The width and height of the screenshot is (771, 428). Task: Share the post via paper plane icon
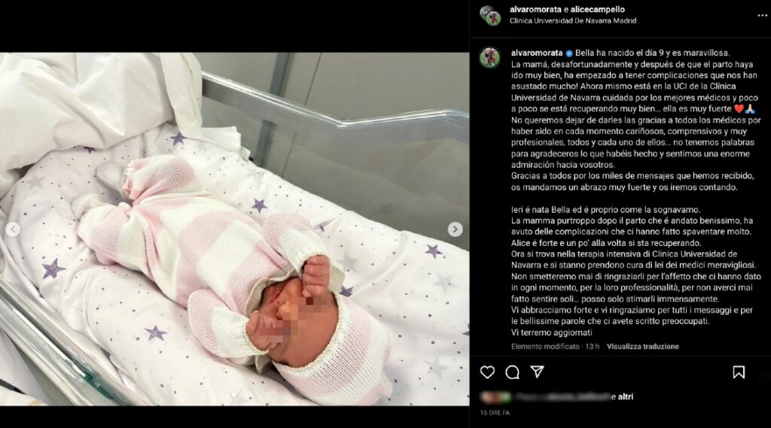click(x=537, y=372)
